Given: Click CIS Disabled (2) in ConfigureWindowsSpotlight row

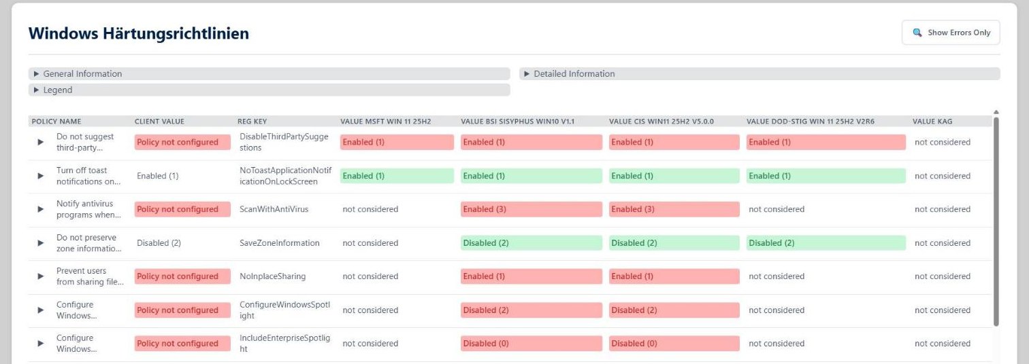Looking at the screenshot, I should (674, 310).
